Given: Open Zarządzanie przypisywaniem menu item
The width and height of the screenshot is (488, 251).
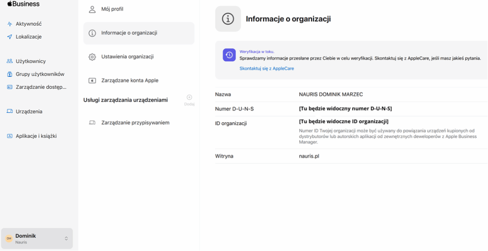Looking at the screenshot, I should (x=135, y=123).
